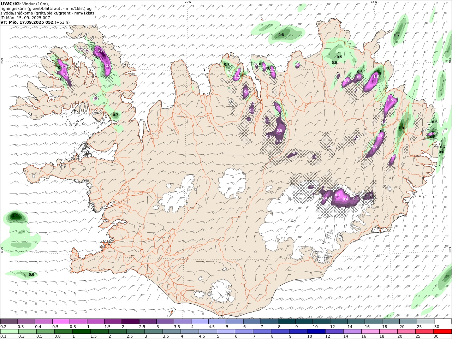Select the 4 grey-blue swatch in the rain legend
452x339 pixels.
pos(190,332)
